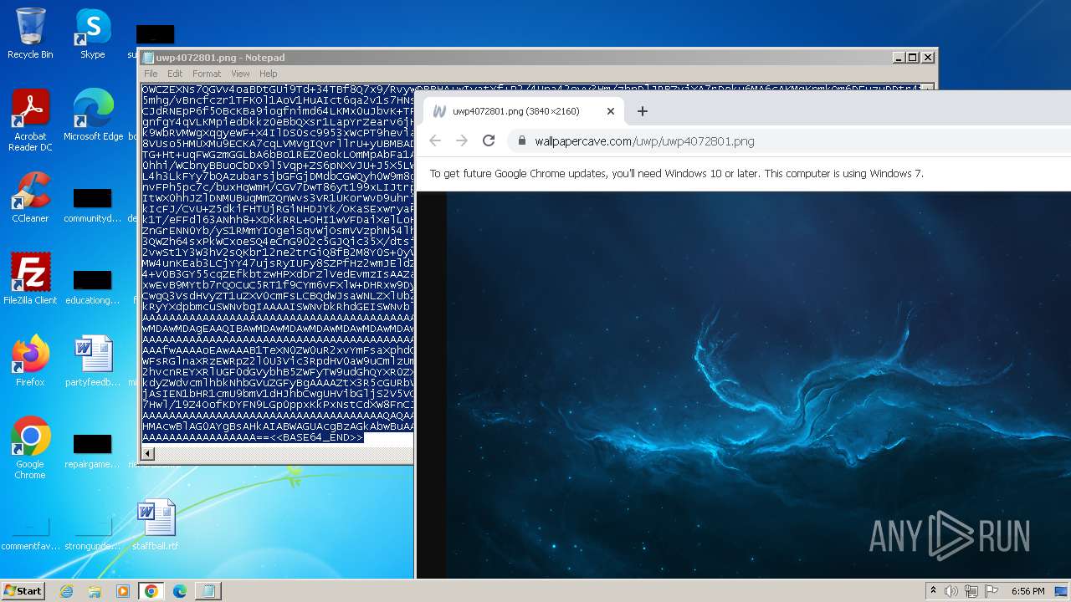1071x602 pixels.
Task: Open staffball.rtf document icon
Action: tap(156, 525)
